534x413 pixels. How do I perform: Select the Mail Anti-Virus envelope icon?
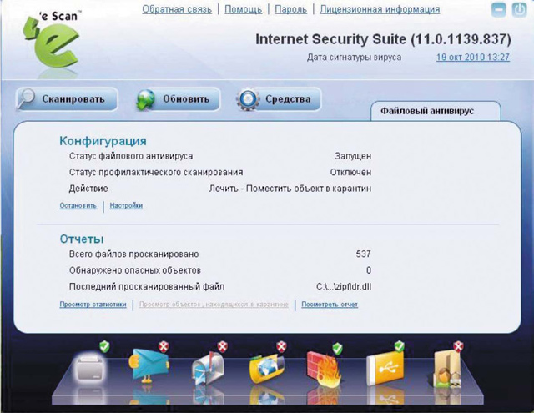[x=149, y=366]
